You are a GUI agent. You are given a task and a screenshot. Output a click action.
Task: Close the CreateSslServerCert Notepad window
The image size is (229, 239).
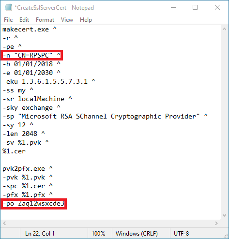(x=217, y=7)
